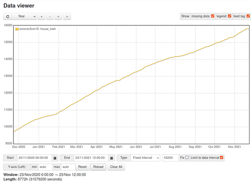Screen dimensions: 251x183
Task: Click the Y-axis max input field
Action: (x=68, y=167)
